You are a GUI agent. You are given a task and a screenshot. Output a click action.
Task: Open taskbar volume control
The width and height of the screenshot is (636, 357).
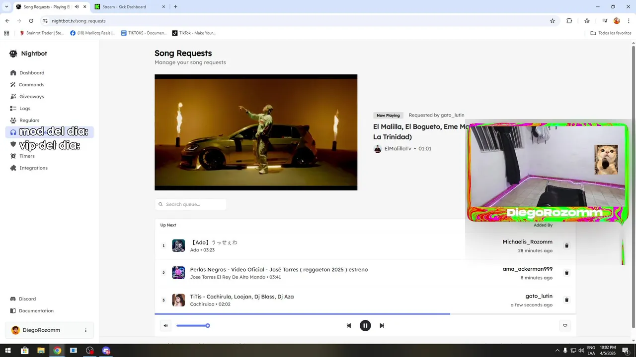581,351
